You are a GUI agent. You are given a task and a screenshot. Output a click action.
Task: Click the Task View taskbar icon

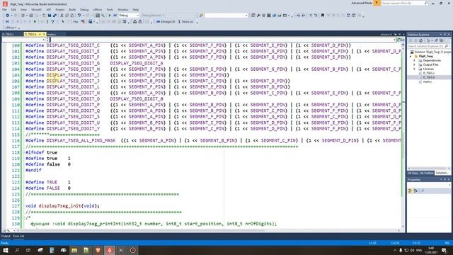(28, 250)
